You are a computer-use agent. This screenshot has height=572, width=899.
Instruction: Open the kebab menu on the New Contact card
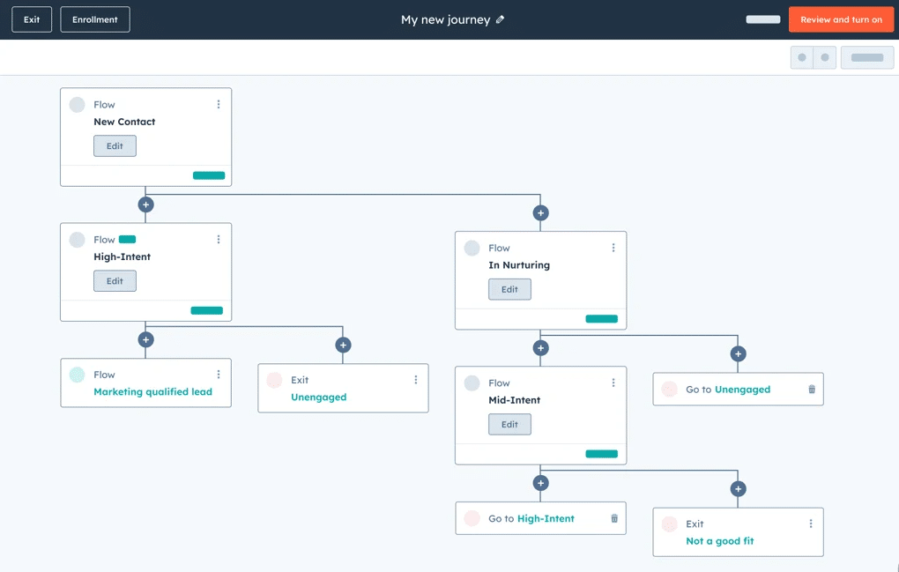click(x=219, y=104)
